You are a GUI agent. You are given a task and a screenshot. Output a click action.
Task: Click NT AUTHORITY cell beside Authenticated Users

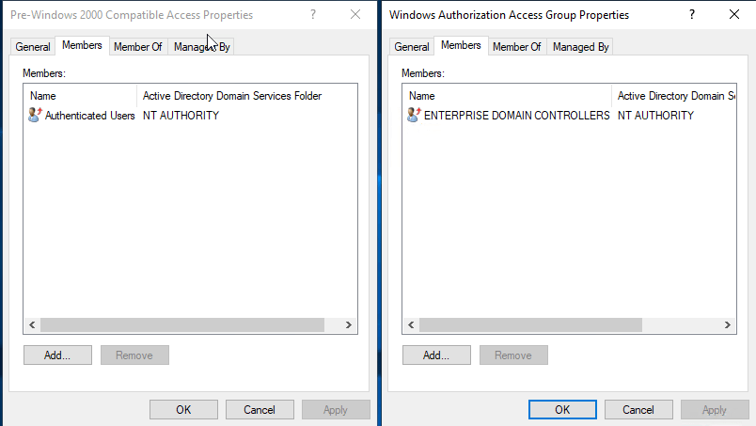click(x=181, y=116)
